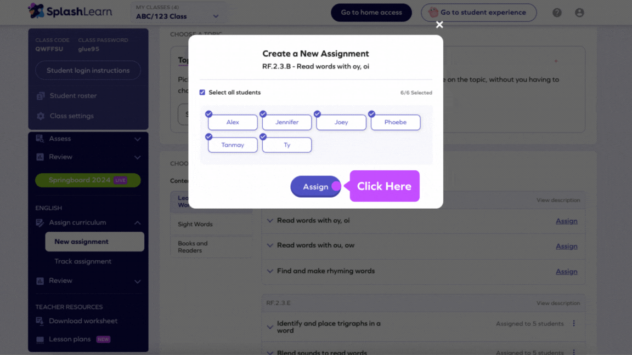Uncheck student Tanmay
The image size is (632, 355).
pyautogui.click(x=233, y=145)
